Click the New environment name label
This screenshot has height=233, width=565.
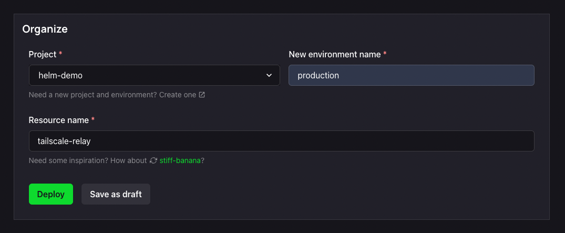335,55
